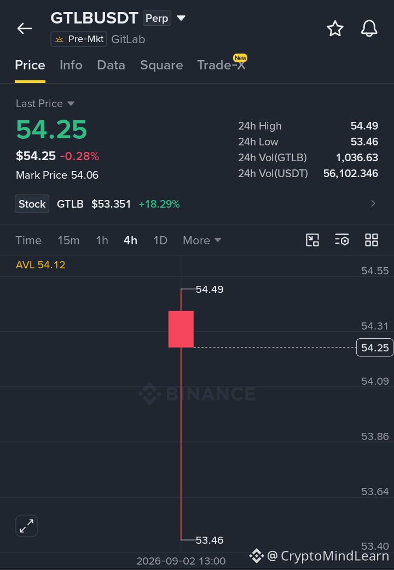
Task: Open the Trade-X tab
Action: point(222,65)
